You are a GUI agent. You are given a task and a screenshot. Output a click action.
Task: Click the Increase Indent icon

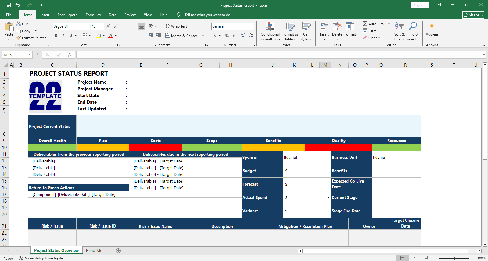tap(158, 36)
